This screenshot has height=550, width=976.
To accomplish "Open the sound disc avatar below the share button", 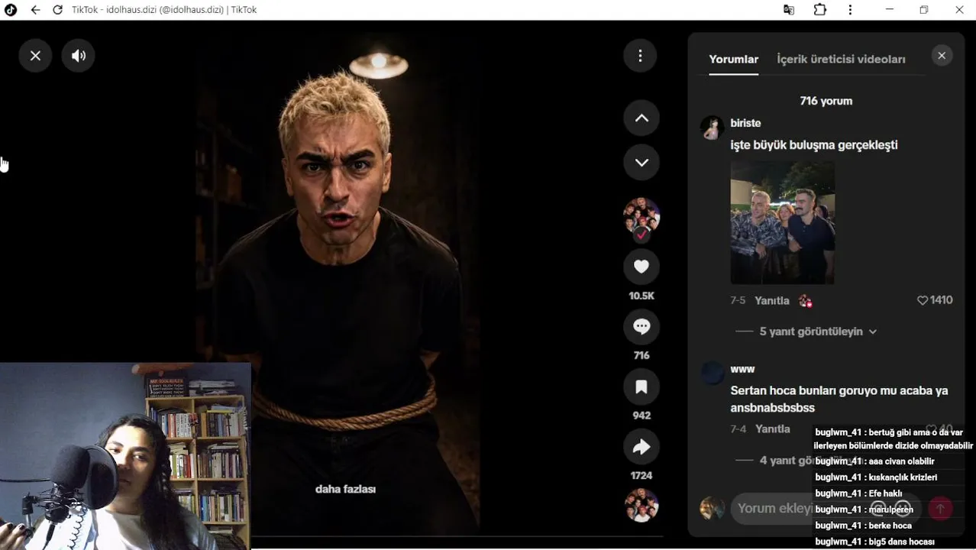I will [642, 505].
